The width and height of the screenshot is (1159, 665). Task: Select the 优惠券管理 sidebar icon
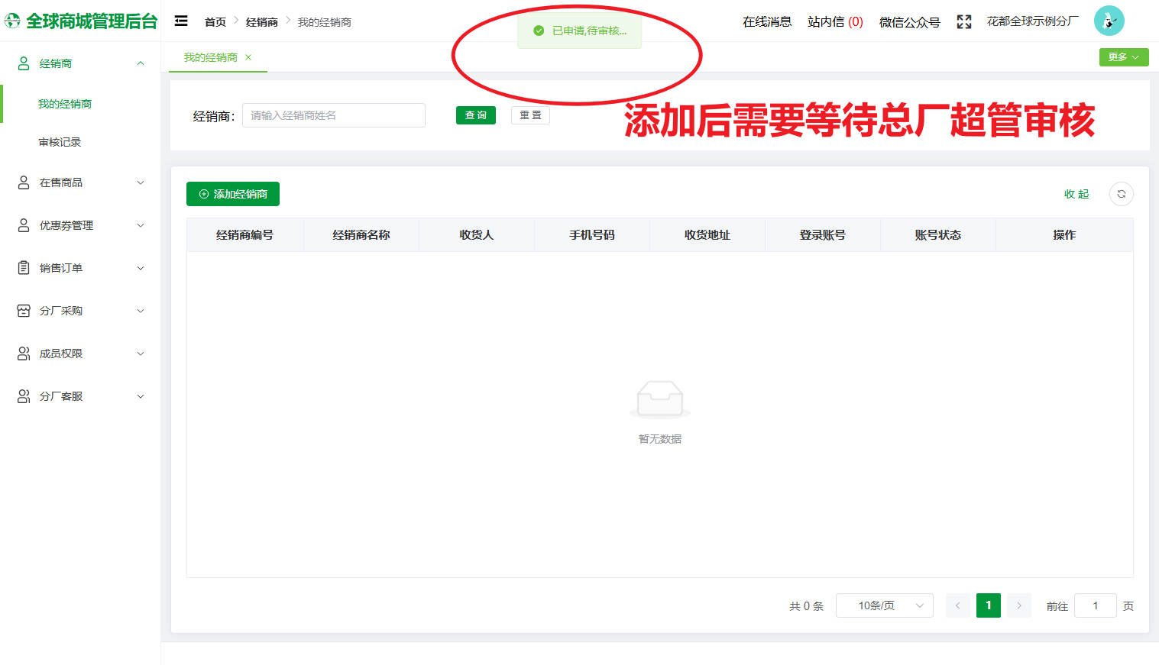click(x=22, y=224)
